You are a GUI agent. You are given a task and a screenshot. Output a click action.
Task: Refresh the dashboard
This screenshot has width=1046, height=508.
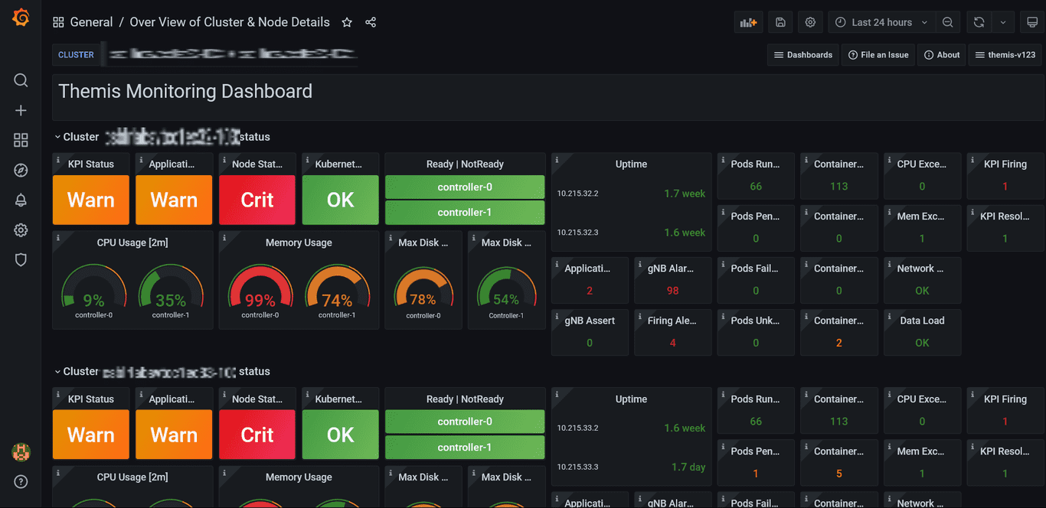click(x=979, y=22)
